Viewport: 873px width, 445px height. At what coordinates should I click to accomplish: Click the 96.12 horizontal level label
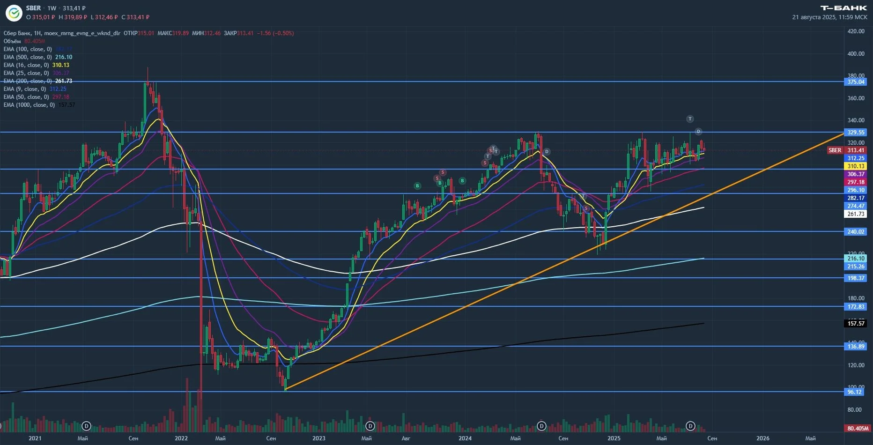point(854,392)
